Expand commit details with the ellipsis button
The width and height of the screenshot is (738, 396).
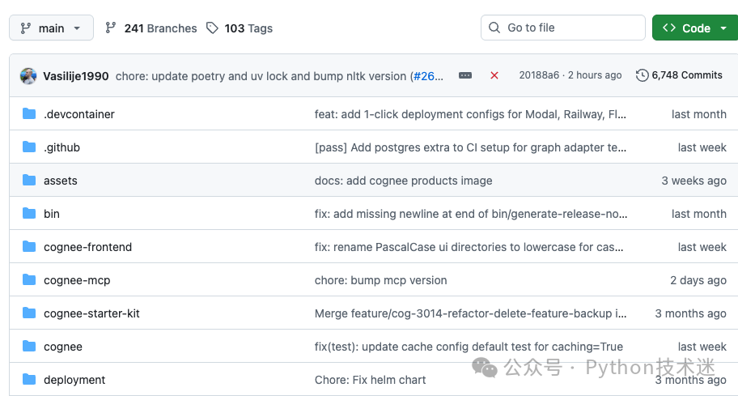[465, 75]
